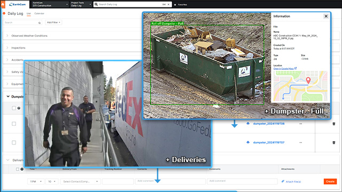The width and height of the screenshot is (342, 192).
Task: Tick the Dumpster section header checkbox
Action: 14,108
